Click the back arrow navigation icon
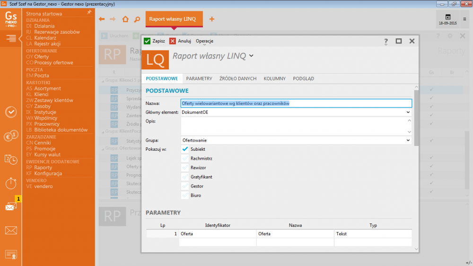Screen dimensions: 473x266 click(102, 19)
